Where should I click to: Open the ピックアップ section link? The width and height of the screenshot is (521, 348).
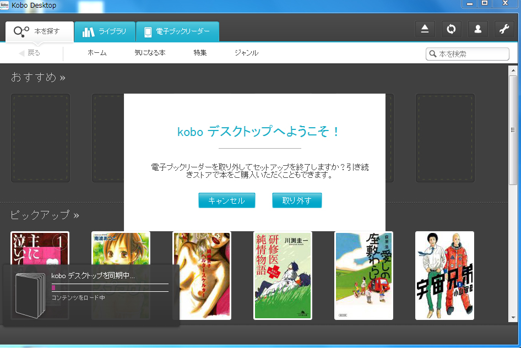45,215
